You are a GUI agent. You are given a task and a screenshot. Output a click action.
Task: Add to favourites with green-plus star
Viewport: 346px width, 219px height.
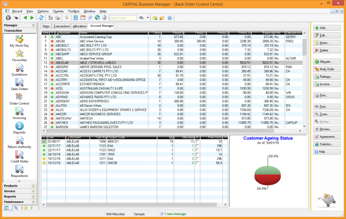click(155, 18)
